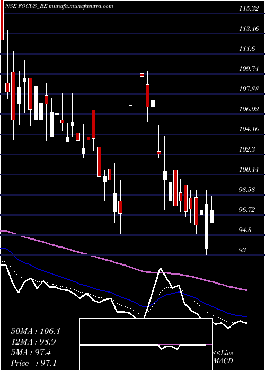
Task: Select the 106.02 price axis label
Action: [249, 109]
